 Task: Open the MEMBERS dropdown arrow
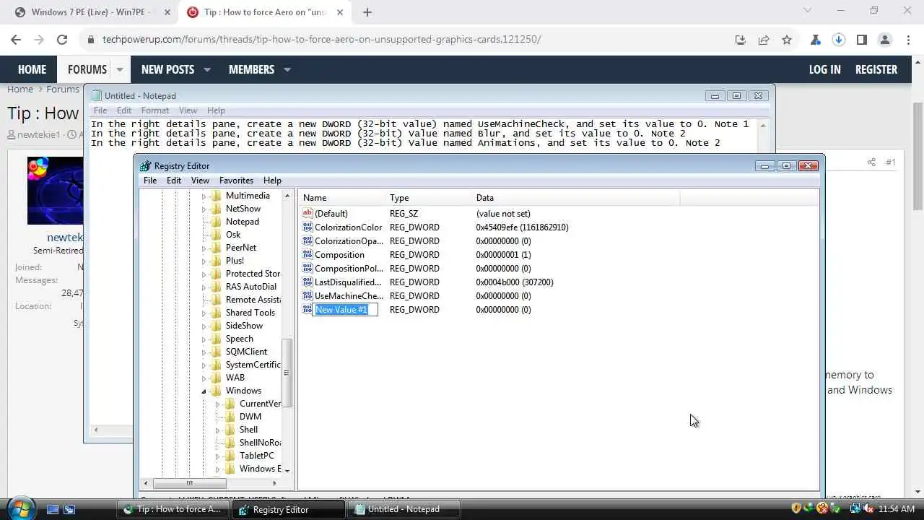click(x=287, y=69)
